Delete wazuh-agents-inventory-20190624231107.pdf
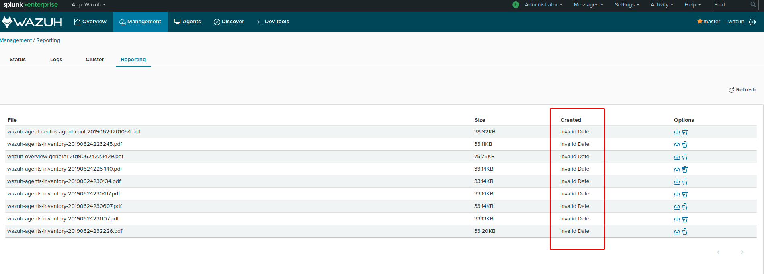The height and width of the screenshot is (274, 764). pyautogui.click(x=685, y=219)
